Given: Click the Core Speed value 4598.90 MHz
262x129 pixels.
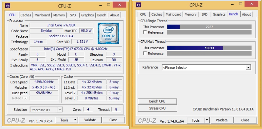Looking at the screenshot, I should (x=44, y=82).
